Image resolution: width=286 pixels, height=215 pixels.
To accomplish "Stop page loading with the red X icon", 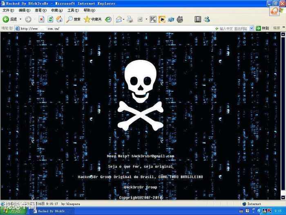I will coord(41,19).
